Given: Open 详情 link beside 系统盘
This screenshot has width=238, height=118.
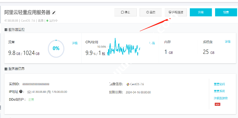Looking at the screenshot, I should pos(227,42).
